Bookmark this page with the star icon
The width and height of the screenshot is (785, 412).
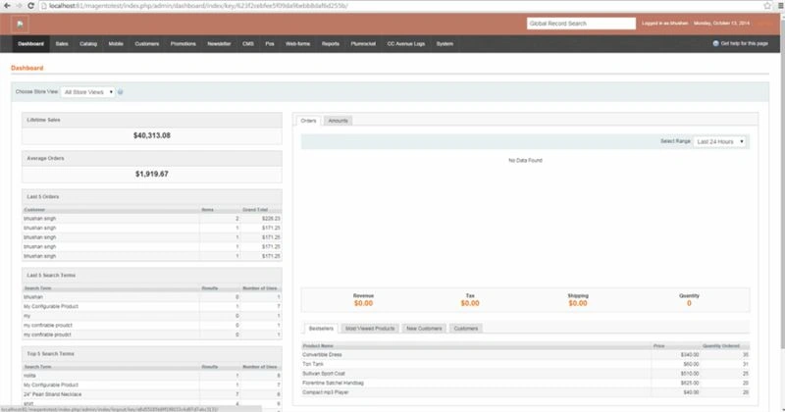pos(767,6)
